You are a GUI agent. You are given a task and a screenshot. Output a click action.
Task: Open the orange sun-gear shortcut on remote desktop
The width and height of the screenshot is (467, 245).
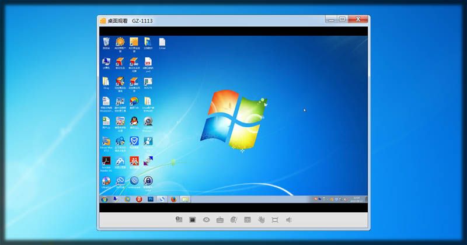pyautogui.click(x=120, y=41)
